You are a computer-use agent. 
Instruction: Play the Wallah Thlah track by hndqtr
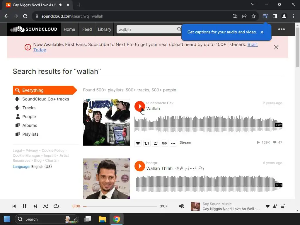click(139, 166)
